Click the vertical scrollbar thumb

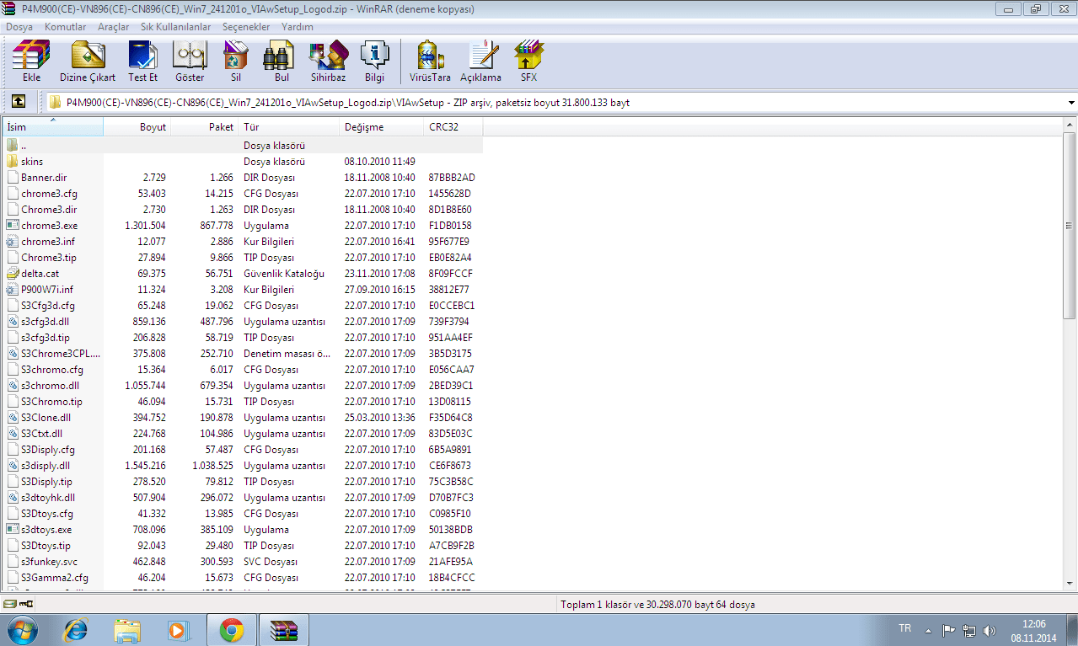(1070, 226)
